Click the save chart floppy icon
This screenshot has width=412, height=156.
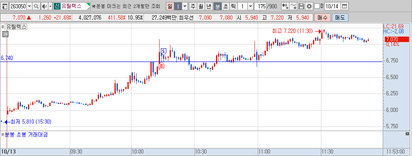click(x=302, y=6)
